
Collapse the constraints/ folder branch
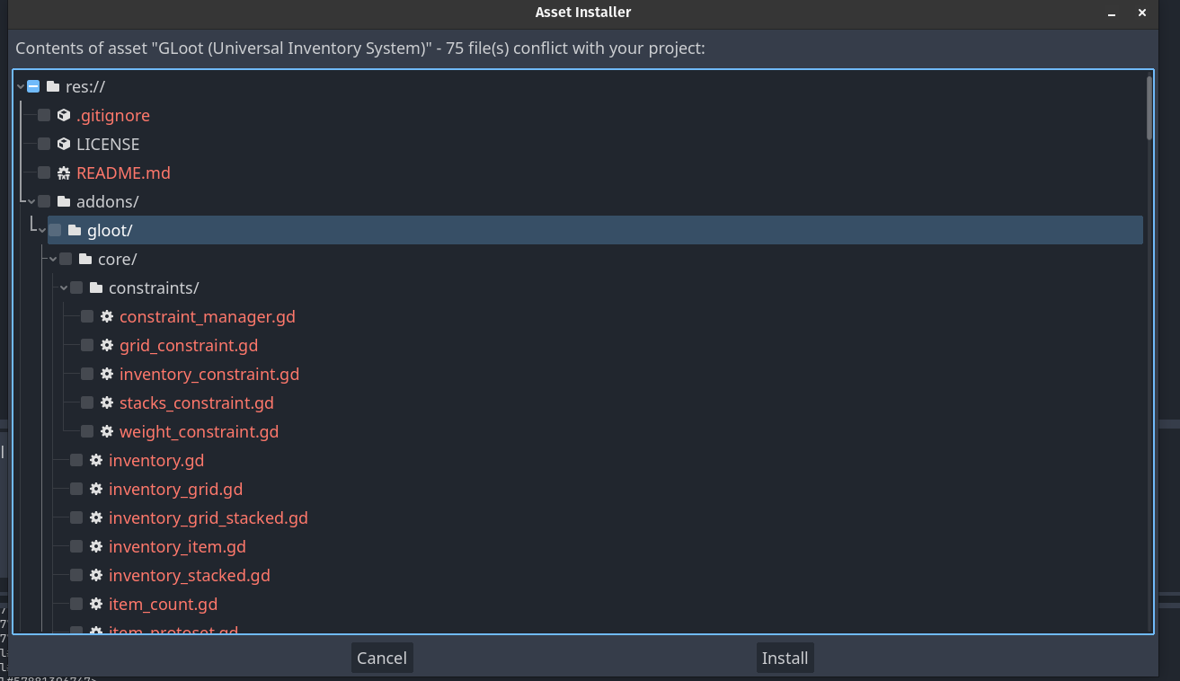(x=62, y=287)
